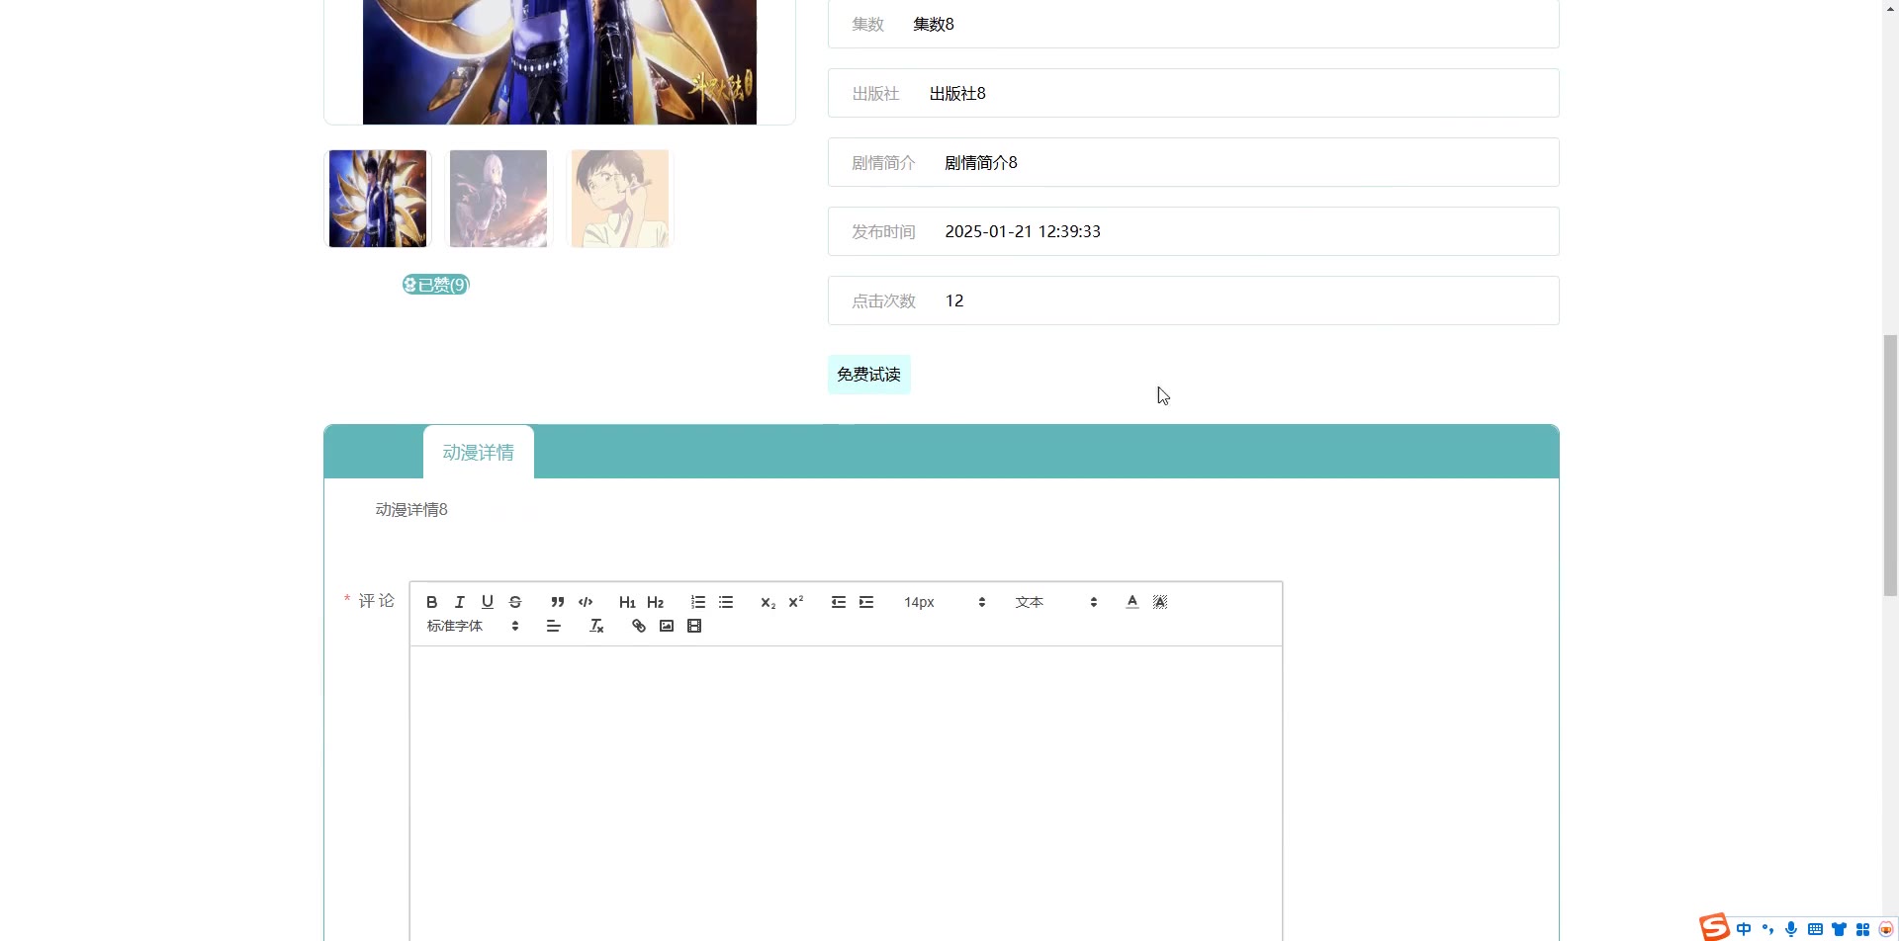Toggle italic formatting in comment editor
Screen dimensions: 1899x941
[x=459, y=602]
